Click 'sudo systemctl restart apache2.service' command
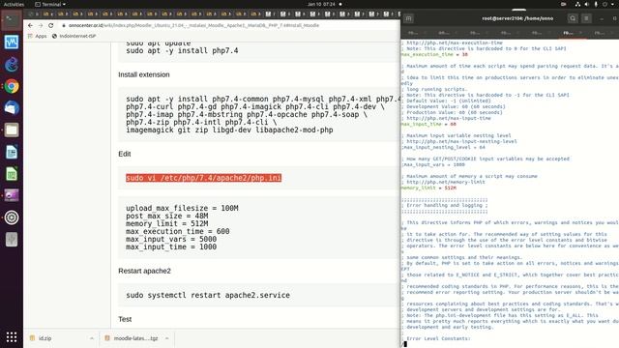Screen dimensions: 619x348 [208, 295]
